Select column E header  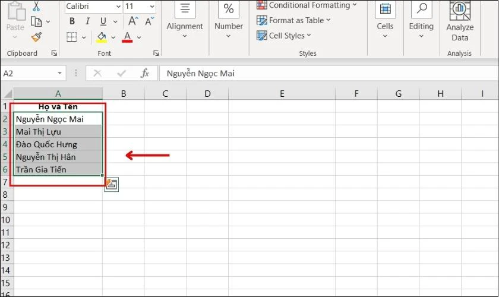coord(282,94)
